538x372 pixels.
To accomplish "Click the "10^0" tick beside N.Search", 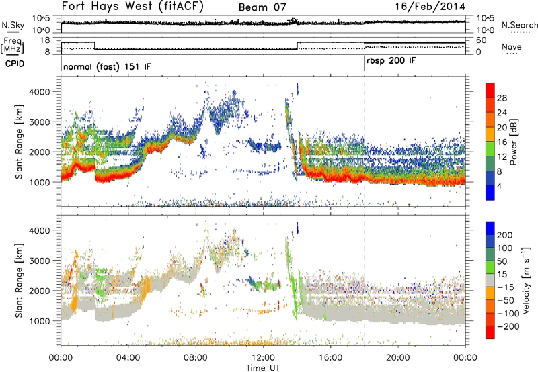I will 486,30.
